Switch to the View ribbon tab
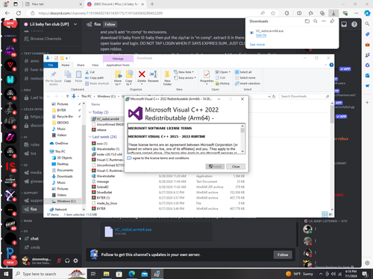This screenshot has height=279, width=373. click(95, 65)
